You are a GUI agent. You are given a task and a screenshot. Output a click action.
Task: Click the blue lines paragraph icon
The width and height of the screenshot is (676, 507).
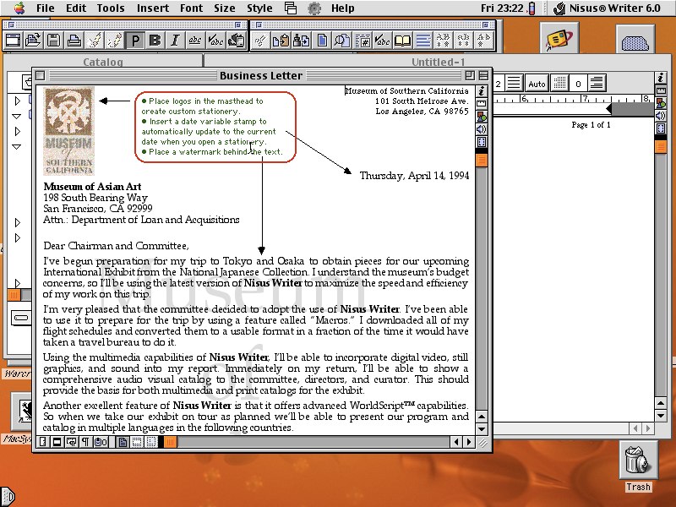[x=423, y=41]
